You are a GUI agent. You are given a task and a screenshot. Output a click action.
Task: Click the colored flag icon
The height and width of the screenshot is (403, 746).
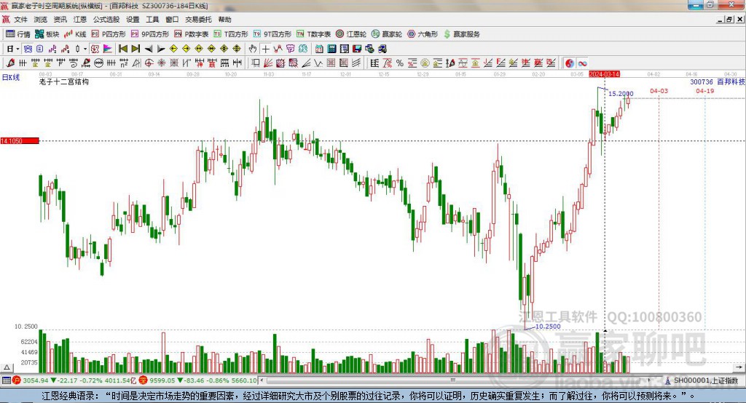pyautogui.click(x=108, y=49)
